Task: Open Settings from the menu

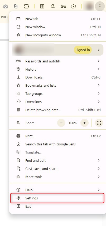Action: click(x=57, y=198)
